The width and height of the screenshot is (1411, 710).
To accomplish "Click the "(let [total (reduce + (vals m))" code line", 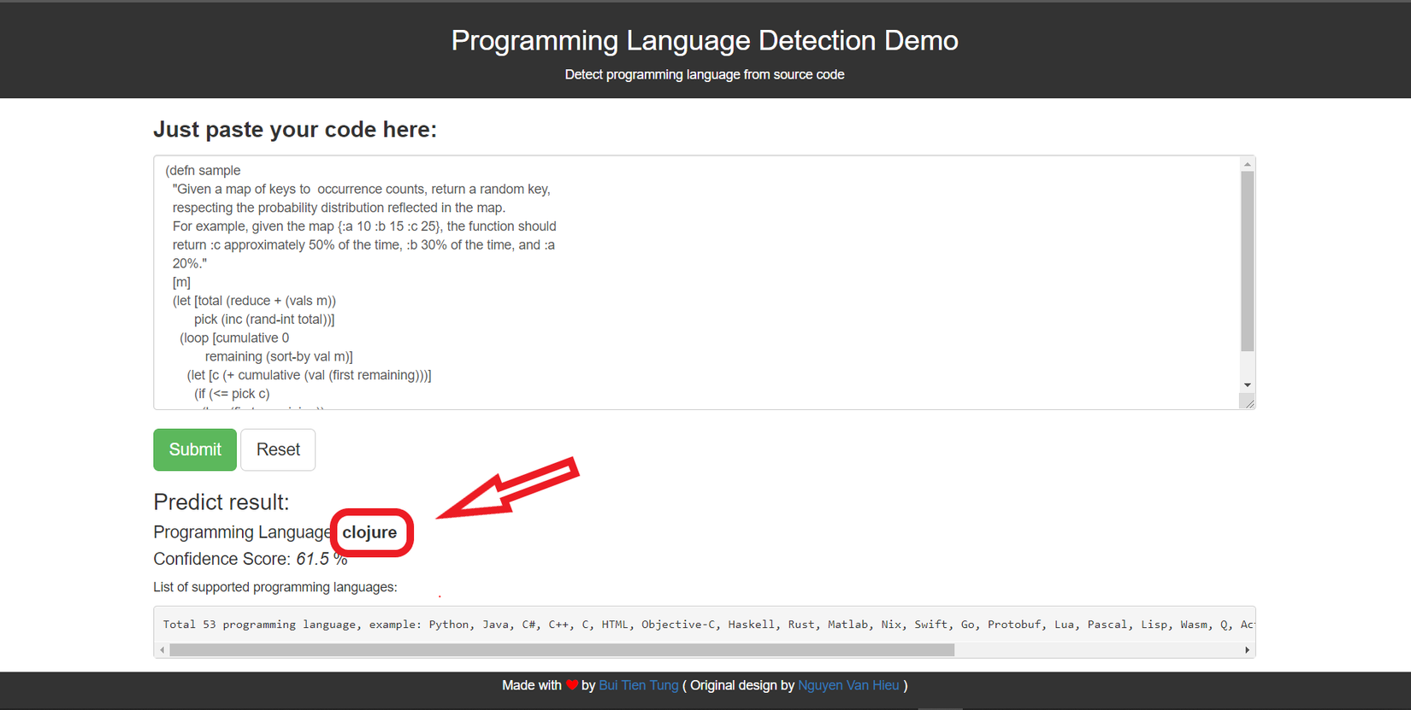I will tap(254, 301).
